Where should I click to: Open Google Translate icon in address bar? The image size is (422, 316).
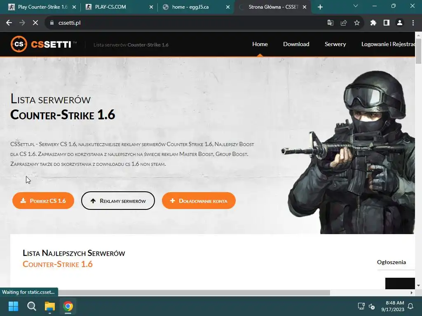click(330, 23)
